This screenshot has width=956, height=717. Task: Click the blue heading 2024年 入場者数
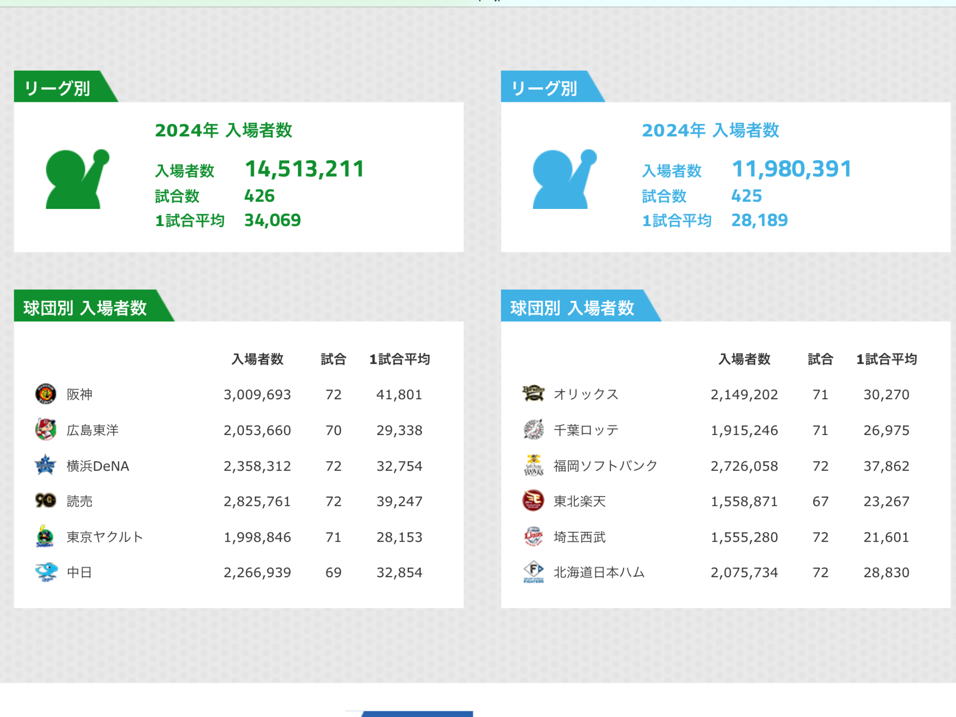click(710, 131)
